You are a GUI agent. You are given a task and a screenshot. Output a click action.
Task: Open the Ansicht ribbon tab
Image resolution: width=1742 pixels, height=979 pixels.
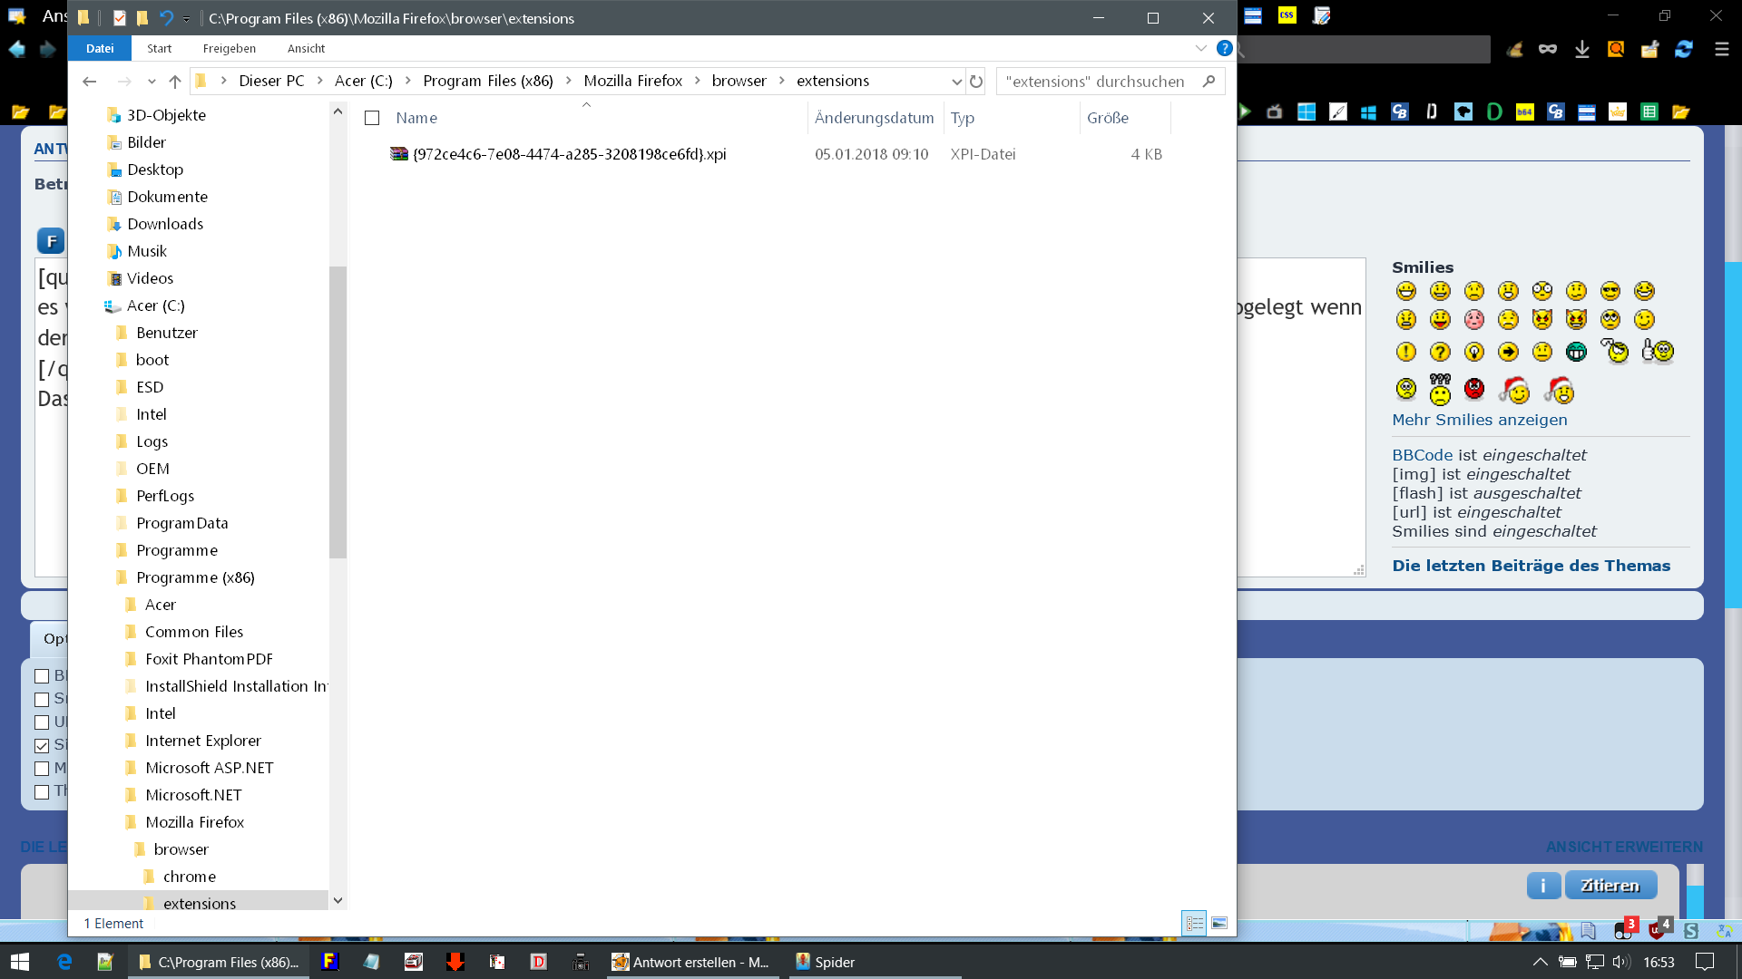coord(306,48)
